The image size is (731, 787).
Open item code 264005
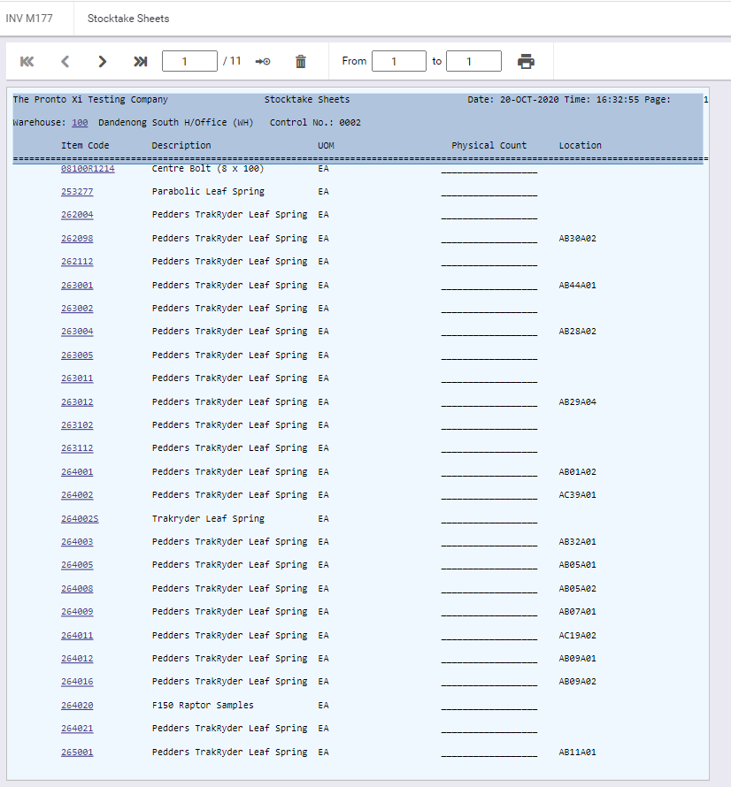[x=77, y=565]
